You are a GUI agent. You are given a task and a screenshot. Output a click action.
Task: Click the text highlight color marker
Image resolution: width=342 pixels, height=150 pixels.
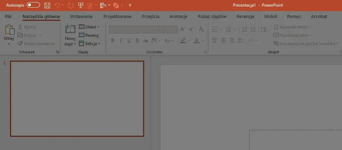[x=183, y=41]
